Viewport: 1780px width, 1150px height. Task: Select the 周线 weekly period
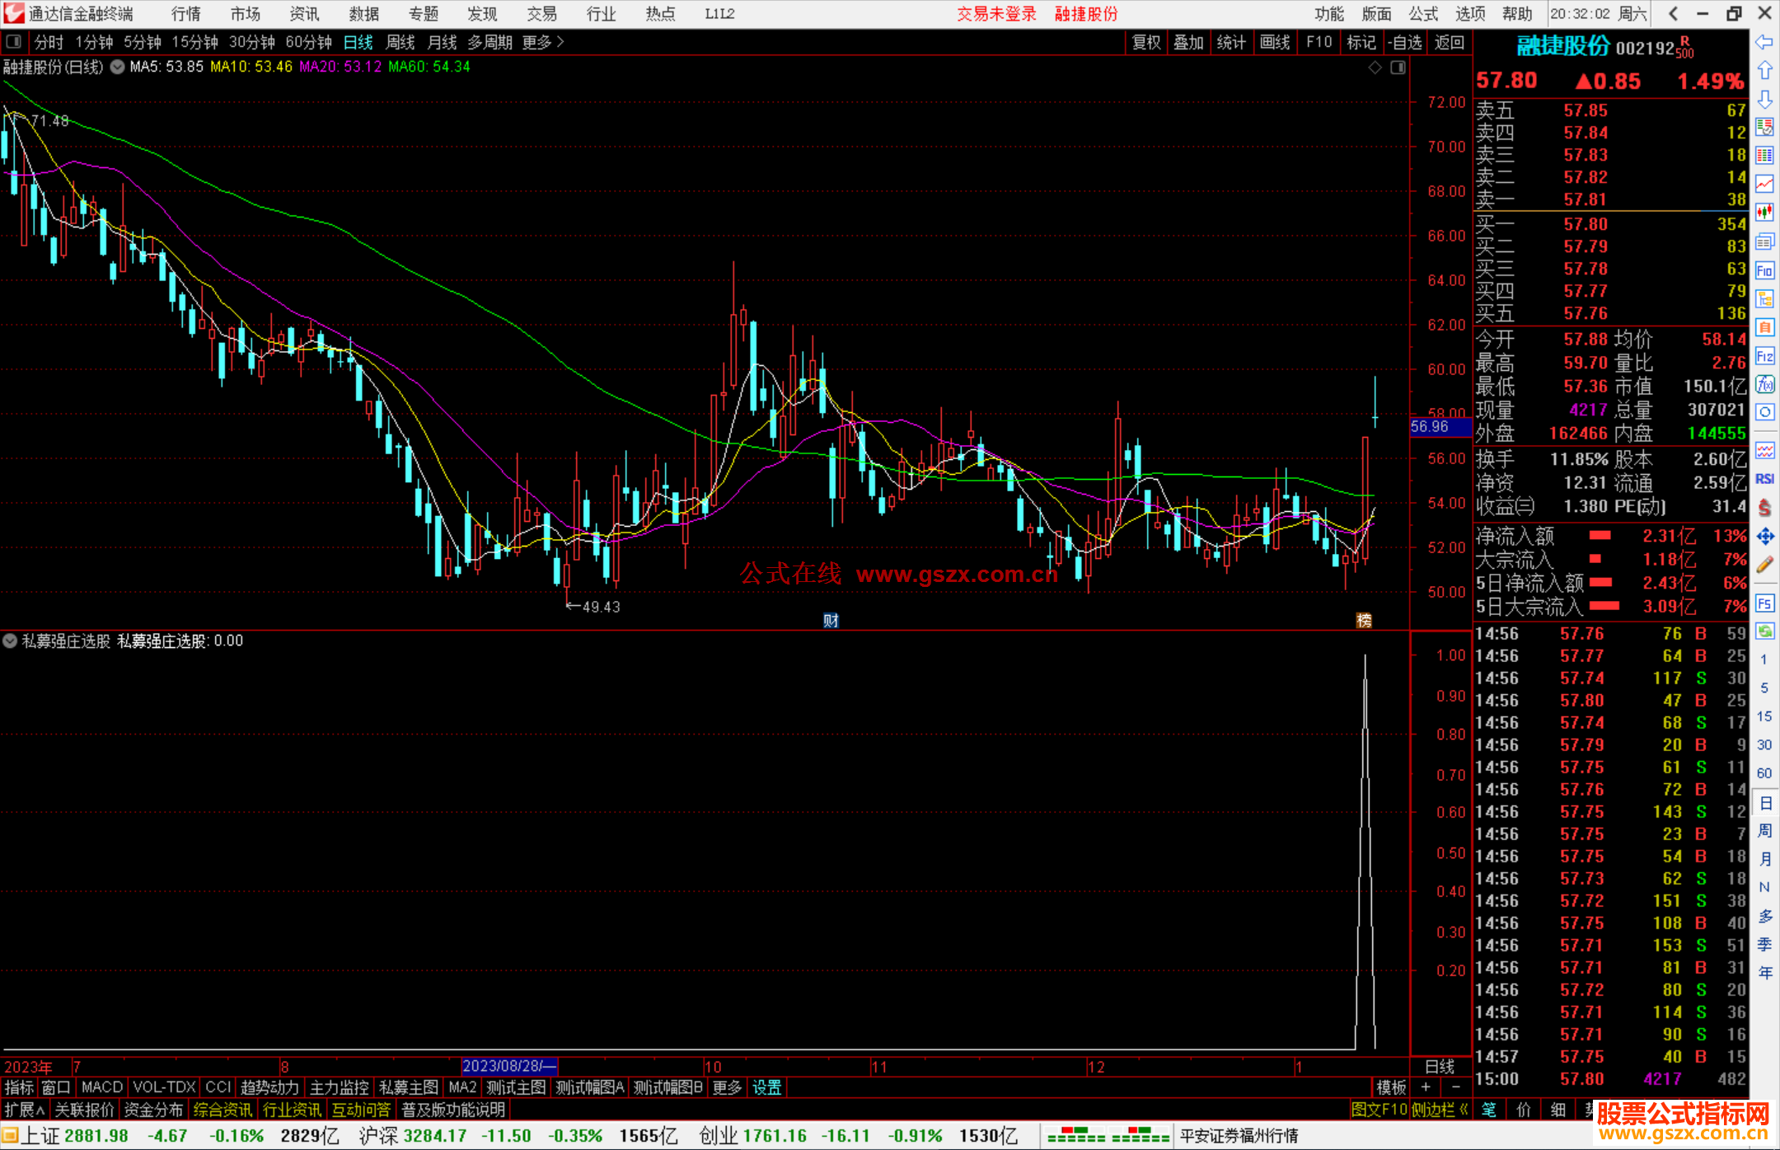[400, 42]
